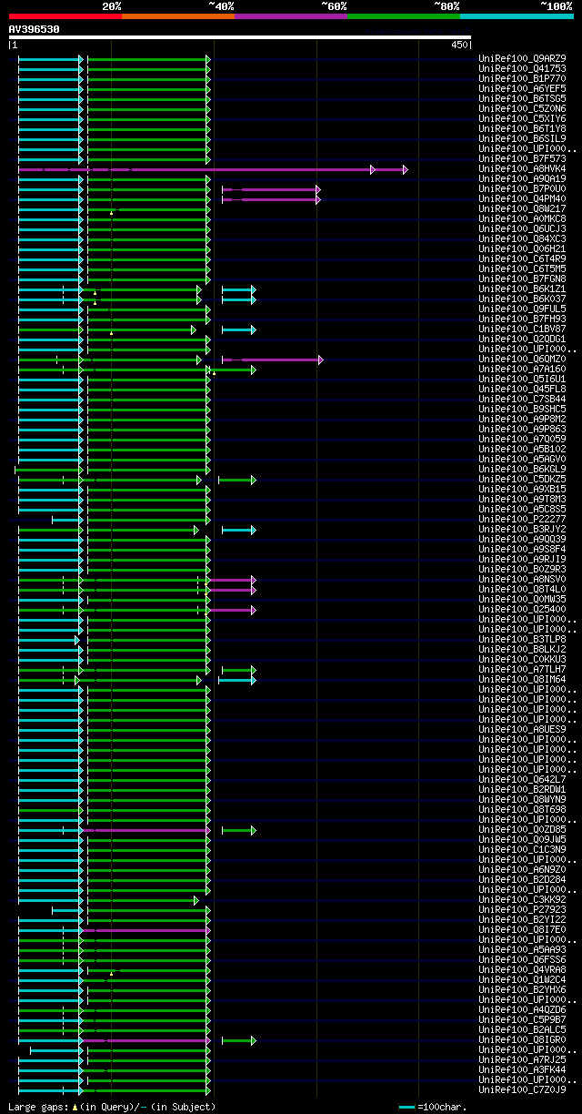Click short green segment in Q0ZD85 row
This screenshot has height=1114, width=582.
pyautogui.click(x=239, y=830)
